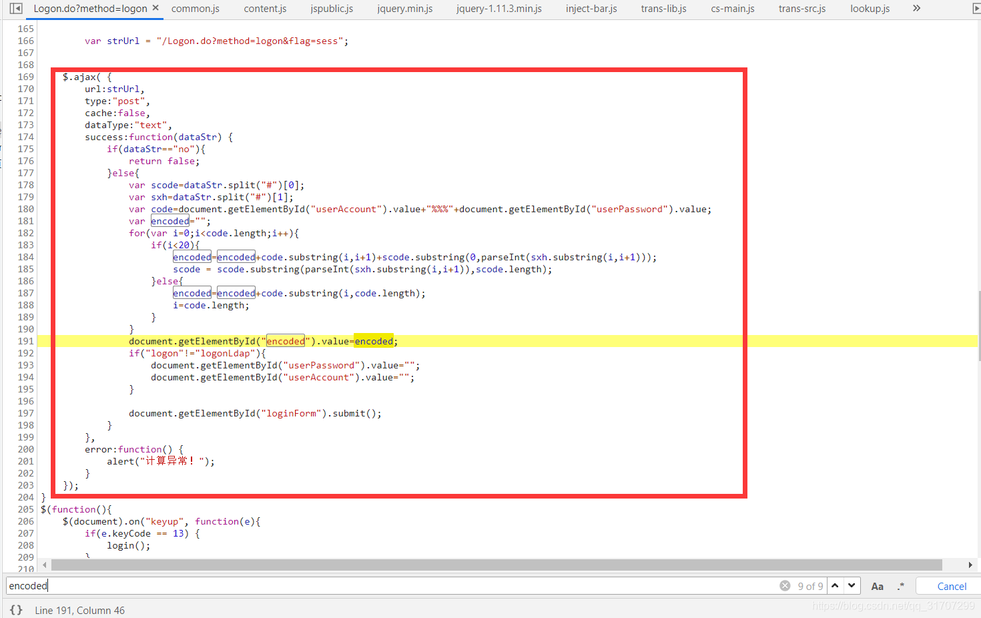Click the horizontal scrollbar thumb
The width and height of the screenshot is (981, 618).
pos(497,565)
